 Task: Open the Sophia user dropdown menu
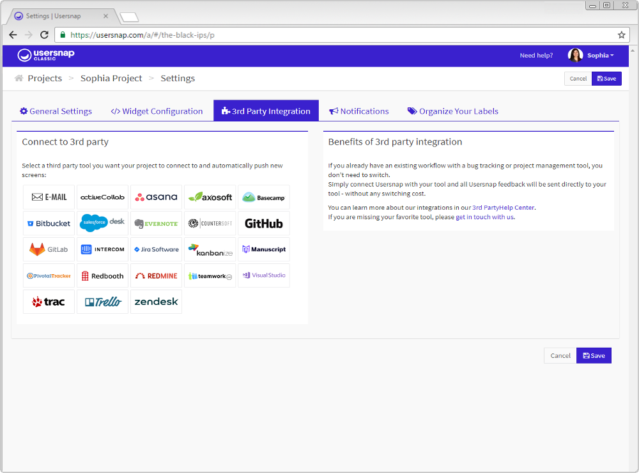click(x=600, y=56)
